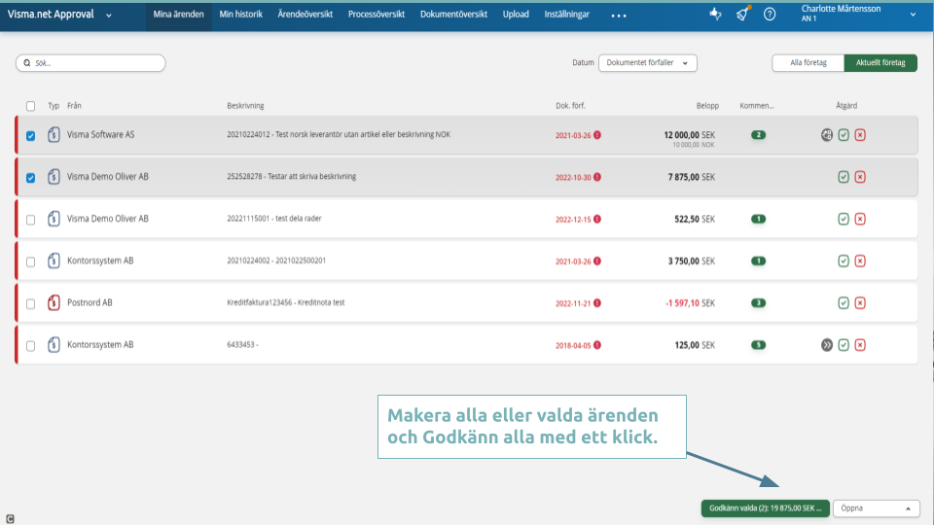Open comments badge 2 on Visma Software AS

[758, 135]
